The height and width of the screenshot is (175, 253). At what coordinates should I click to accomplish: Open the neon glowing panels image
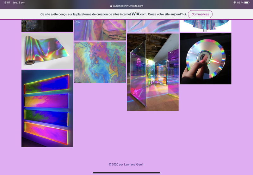[47, 108]
